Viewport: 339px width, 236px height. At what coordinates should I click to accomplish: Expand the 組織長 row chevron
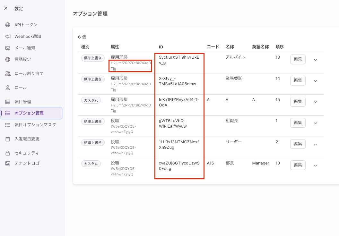click(x=316, y=123)
